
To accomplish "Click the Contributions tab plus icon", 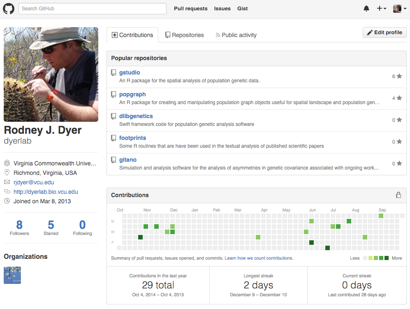I will click(114, 35).
